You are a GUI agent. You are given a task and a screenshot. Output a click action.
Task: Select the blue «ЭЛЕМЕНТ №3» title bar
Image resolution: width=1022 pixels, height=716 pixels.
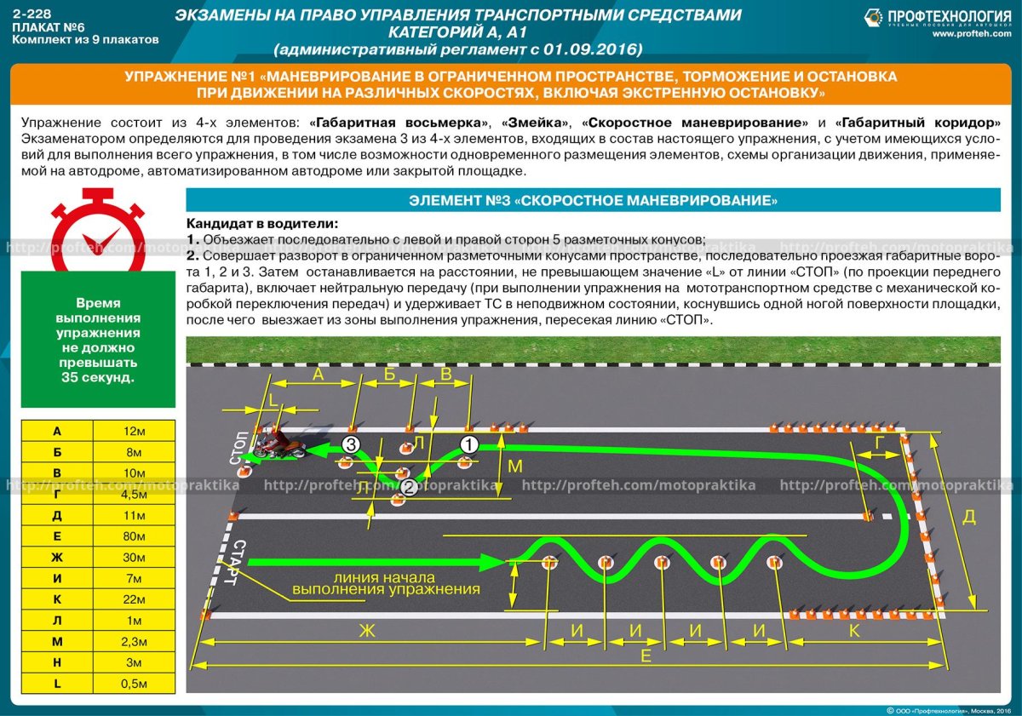pyautogui.click(x=593, y=201)
